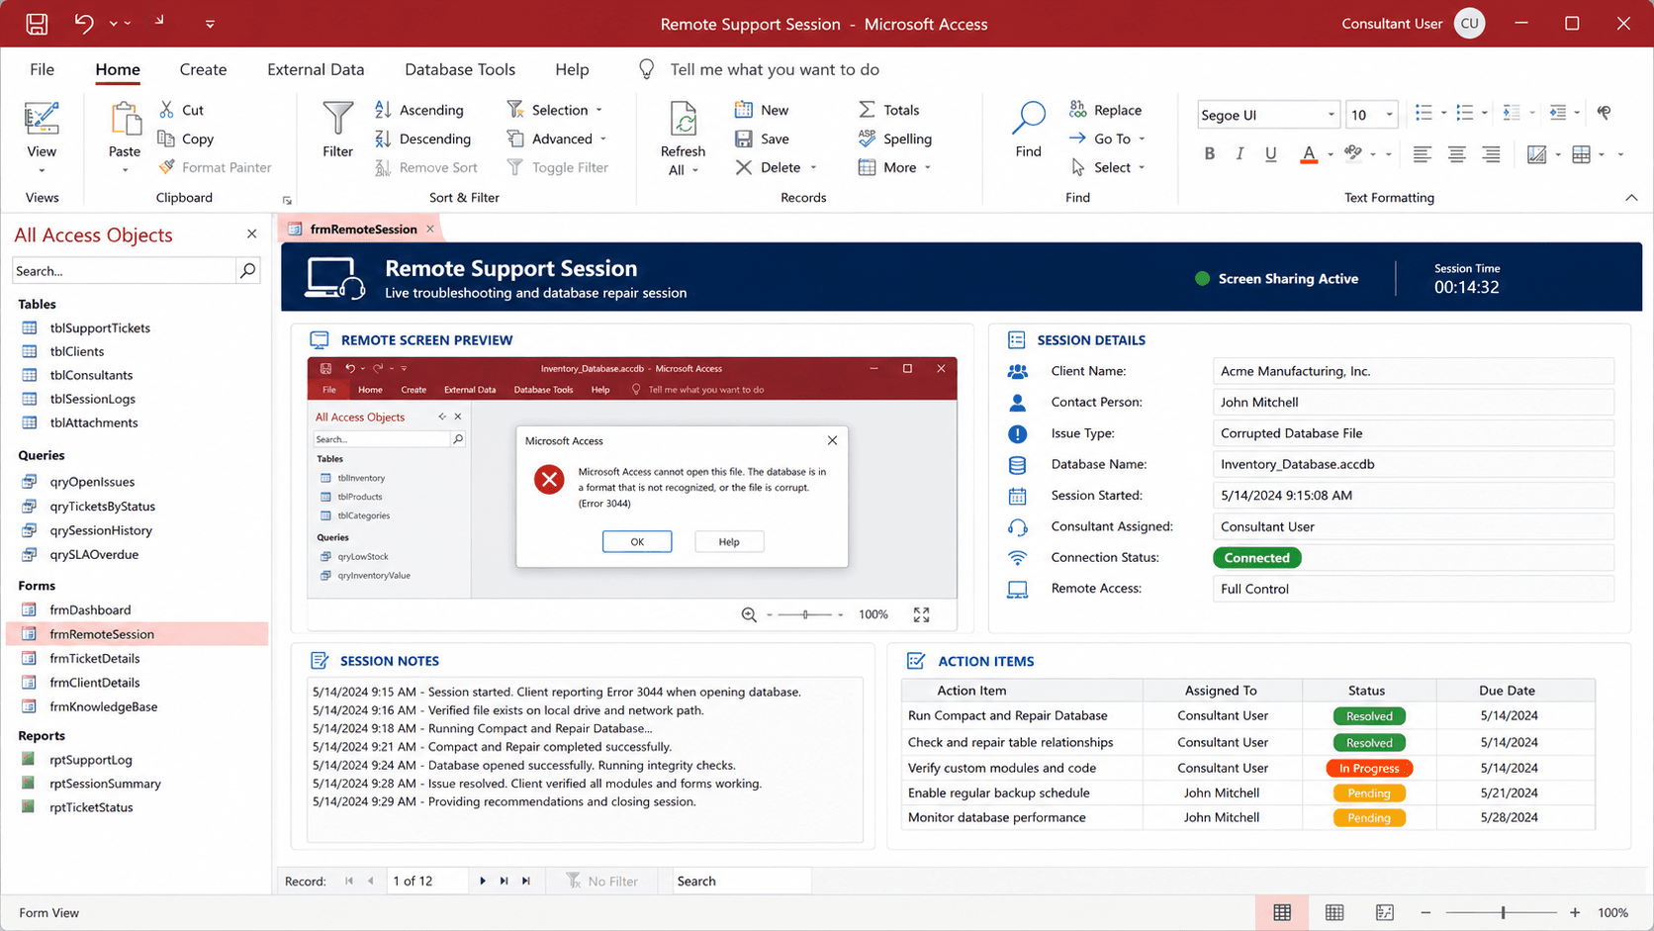1654x931 pixels.
Task: Click the Filter funnel icon
Action: click(337, 119)
